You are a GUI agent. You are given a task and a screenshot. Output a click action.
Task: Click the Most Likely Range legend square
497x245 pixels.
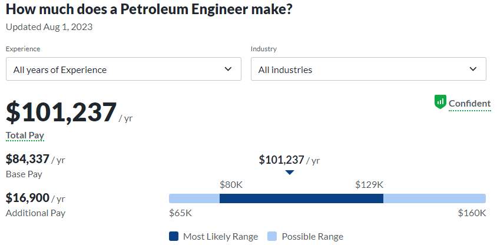tap(174, 236)
